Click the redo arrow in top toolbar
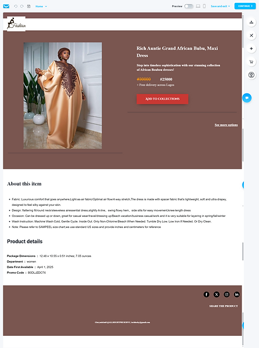 click(x=22, y=6)
